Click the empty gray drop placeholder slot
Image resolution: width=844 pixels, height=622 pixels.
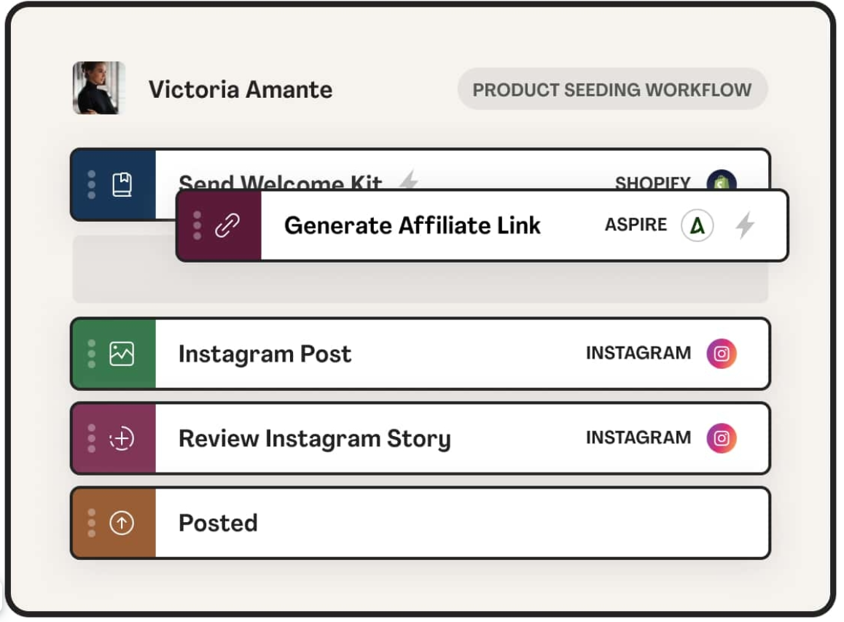tap(419, 283)
